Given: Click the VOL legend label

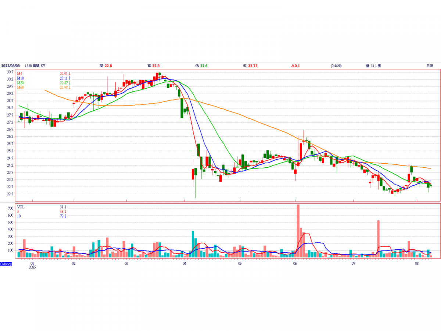Looking at the screenshot, I should (x=22, y=207).
